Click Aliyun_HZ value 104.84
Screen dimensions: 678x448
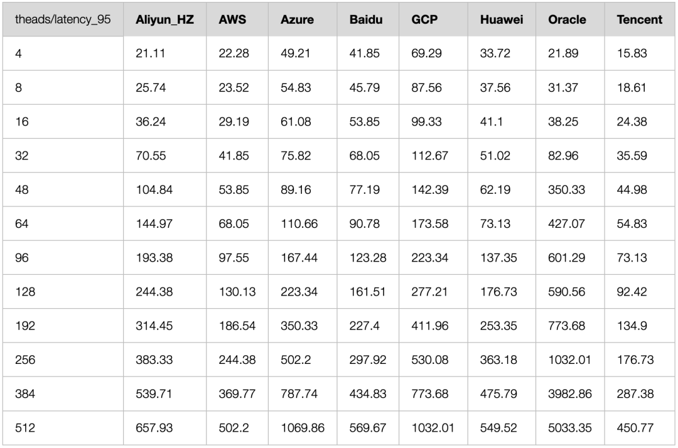[x=164, y=189]
